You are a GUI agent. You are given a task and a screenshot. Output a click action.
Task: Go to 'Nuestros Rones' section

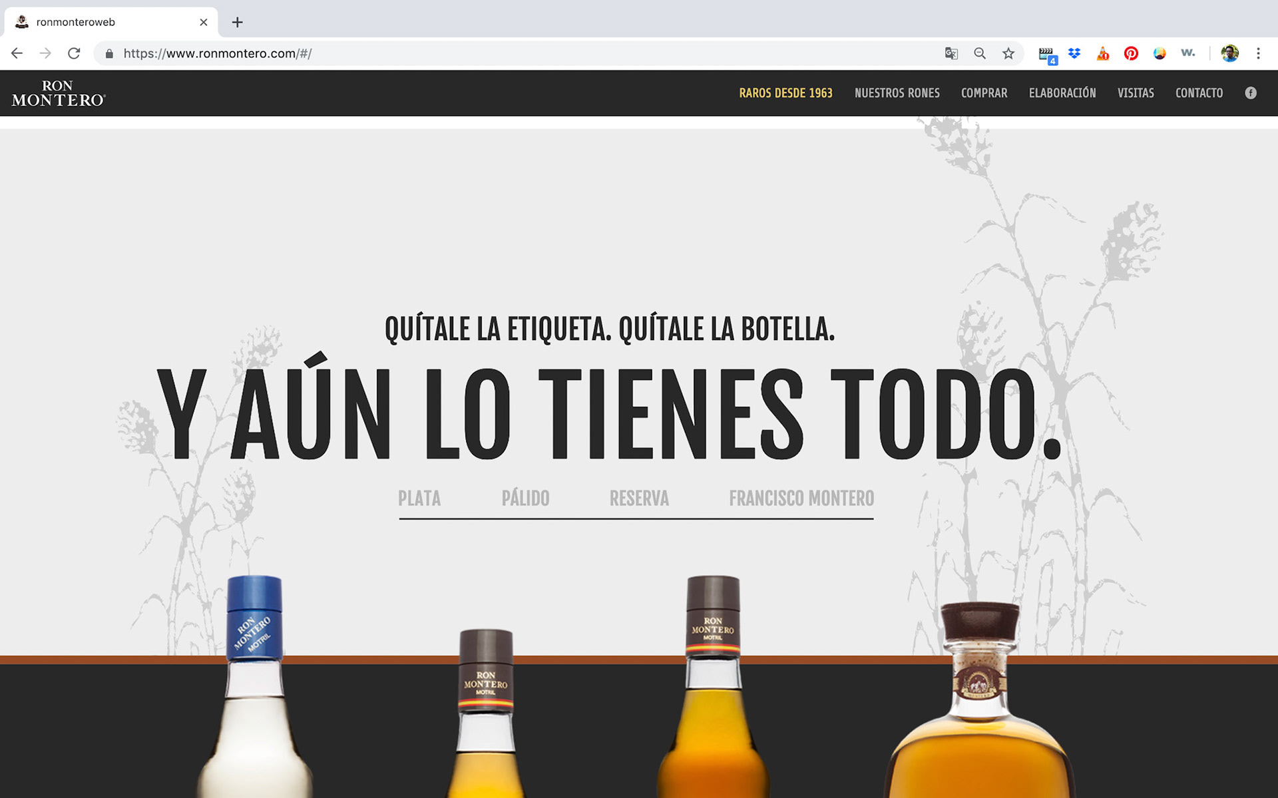[897, 93]
